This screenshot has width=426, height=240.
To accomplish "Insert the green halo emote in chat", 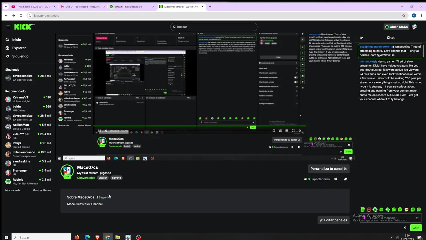I will point(363,210).
